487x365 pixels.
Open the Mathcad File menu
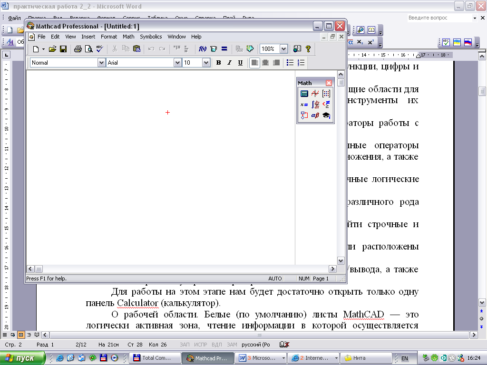(41, 37)
